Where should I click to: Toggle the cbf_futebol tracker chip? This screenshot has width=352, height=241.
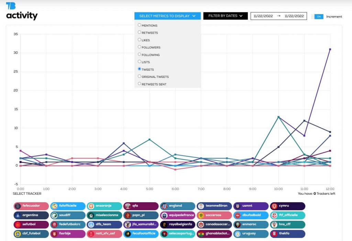tap(31, 234)
